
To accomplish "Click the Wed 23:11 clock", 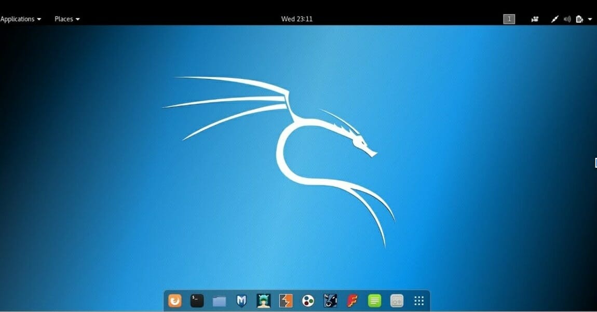I will tap(297, 19).
